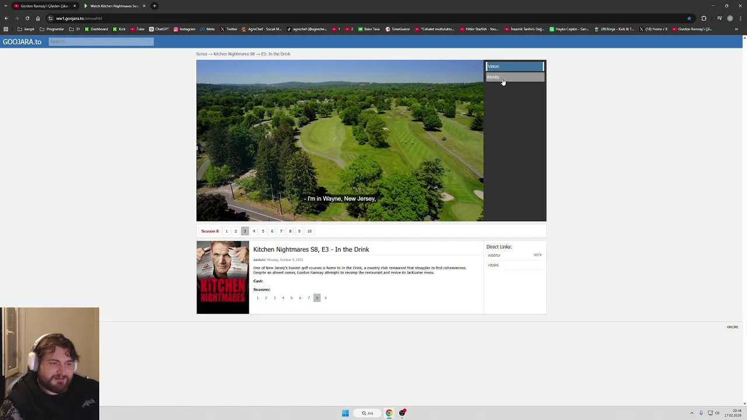
Task: Open the microphone icon in the system tray
Action: click(701, 413)
